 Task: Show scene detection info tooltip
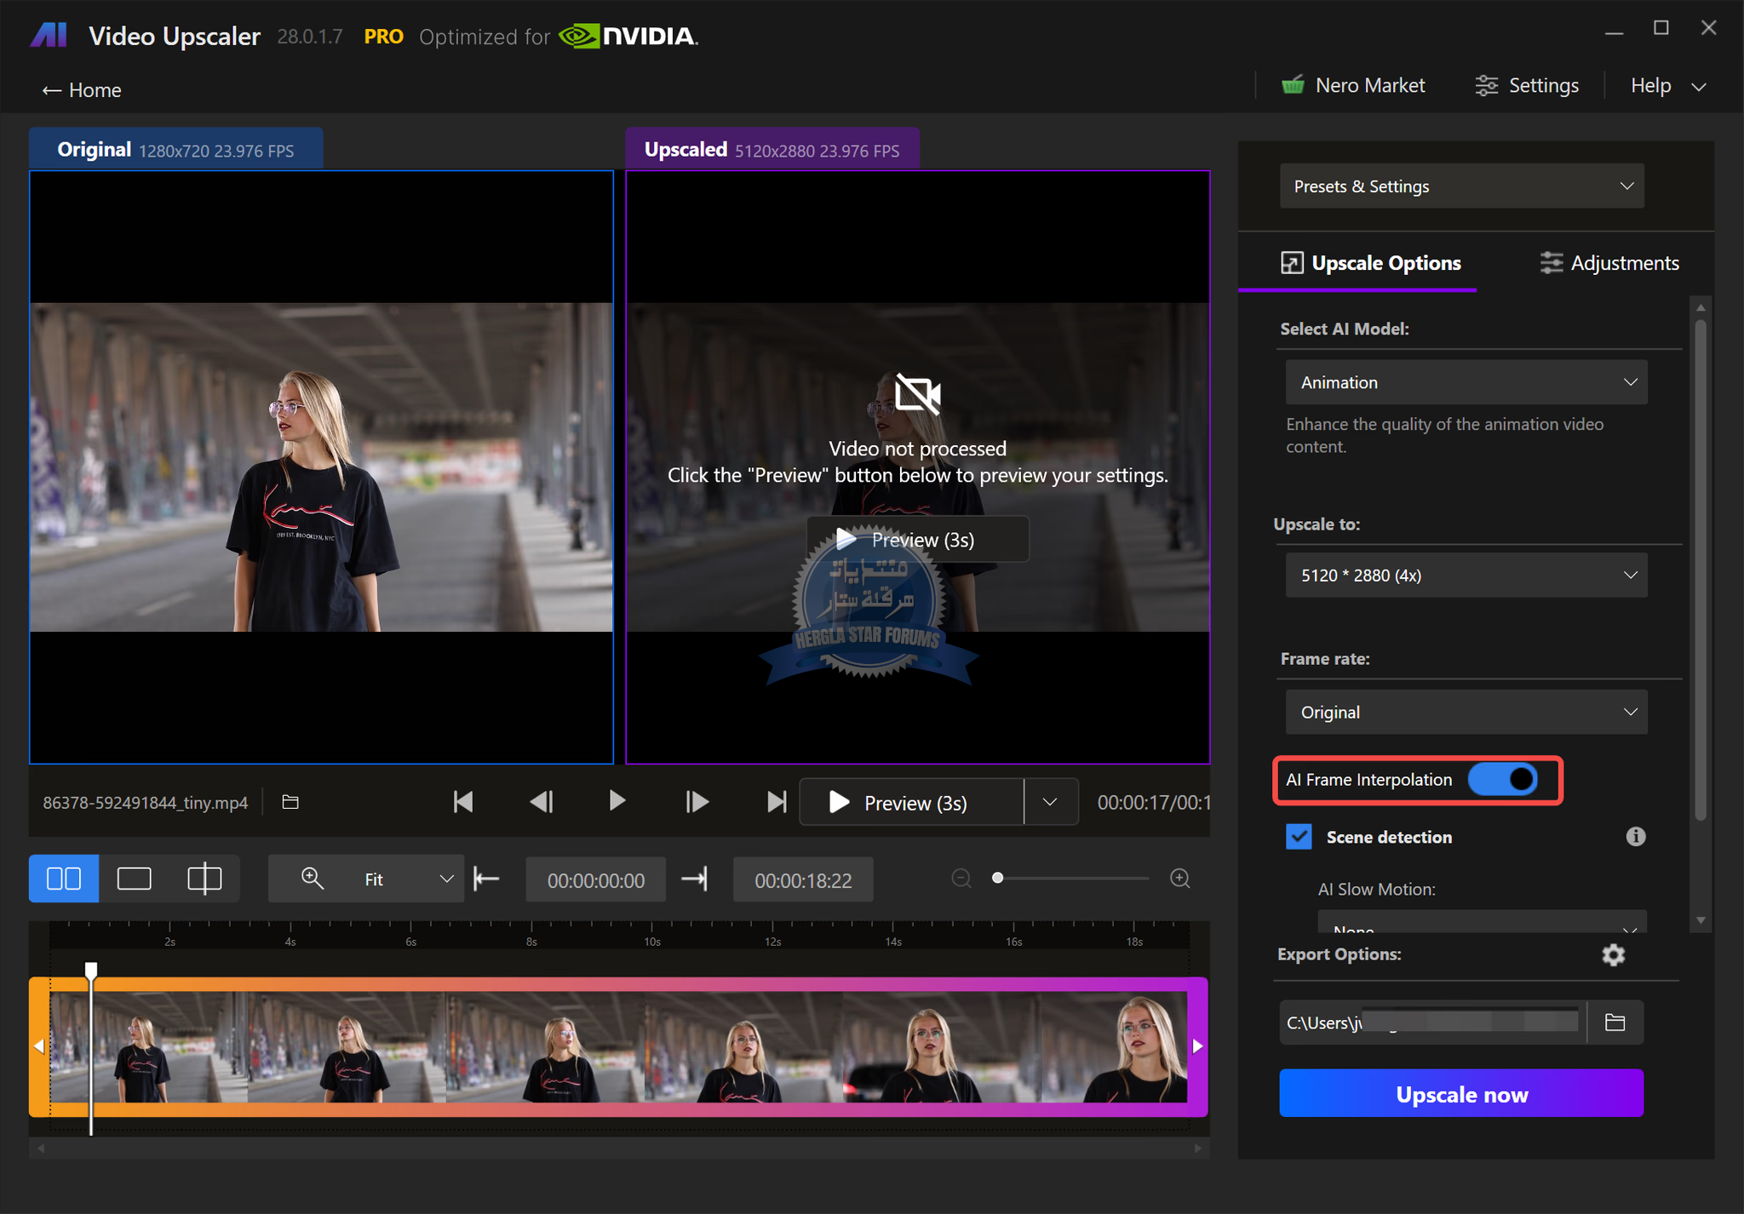(1635, 837)
